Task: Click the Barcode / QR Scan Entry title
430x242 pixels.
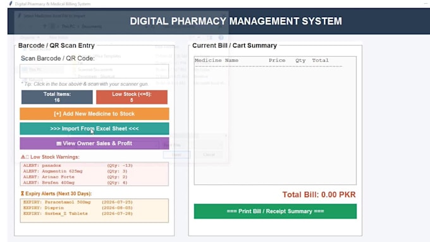Action: (56, 45)
